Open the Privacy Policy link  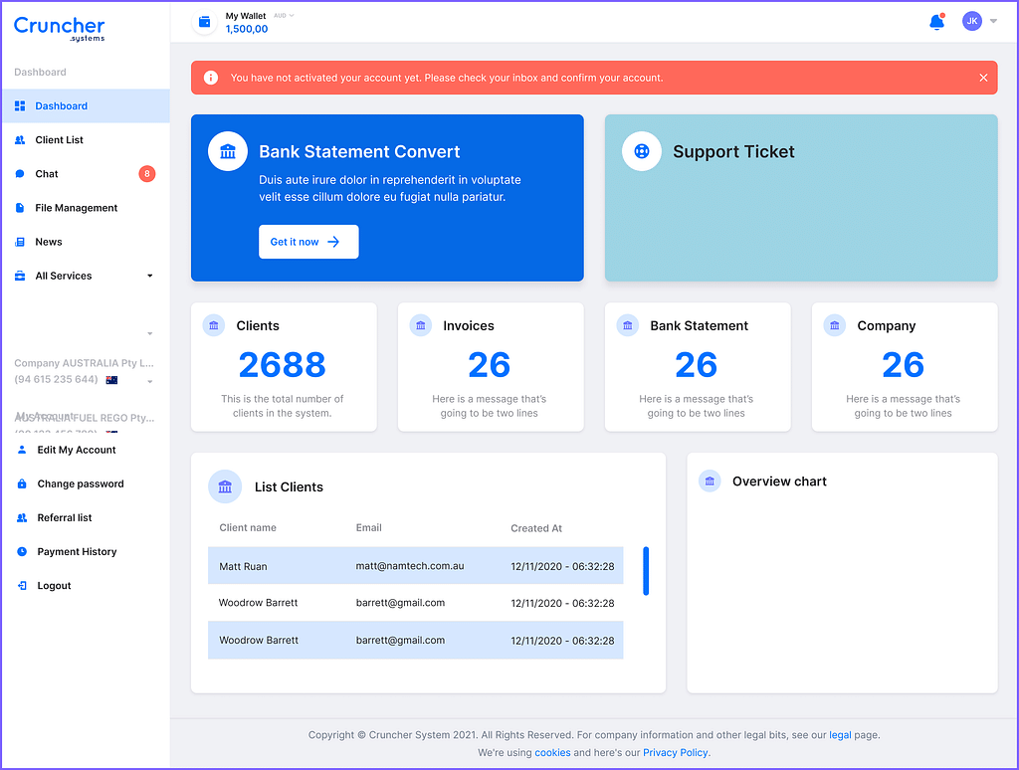click(x=676, y=753)
